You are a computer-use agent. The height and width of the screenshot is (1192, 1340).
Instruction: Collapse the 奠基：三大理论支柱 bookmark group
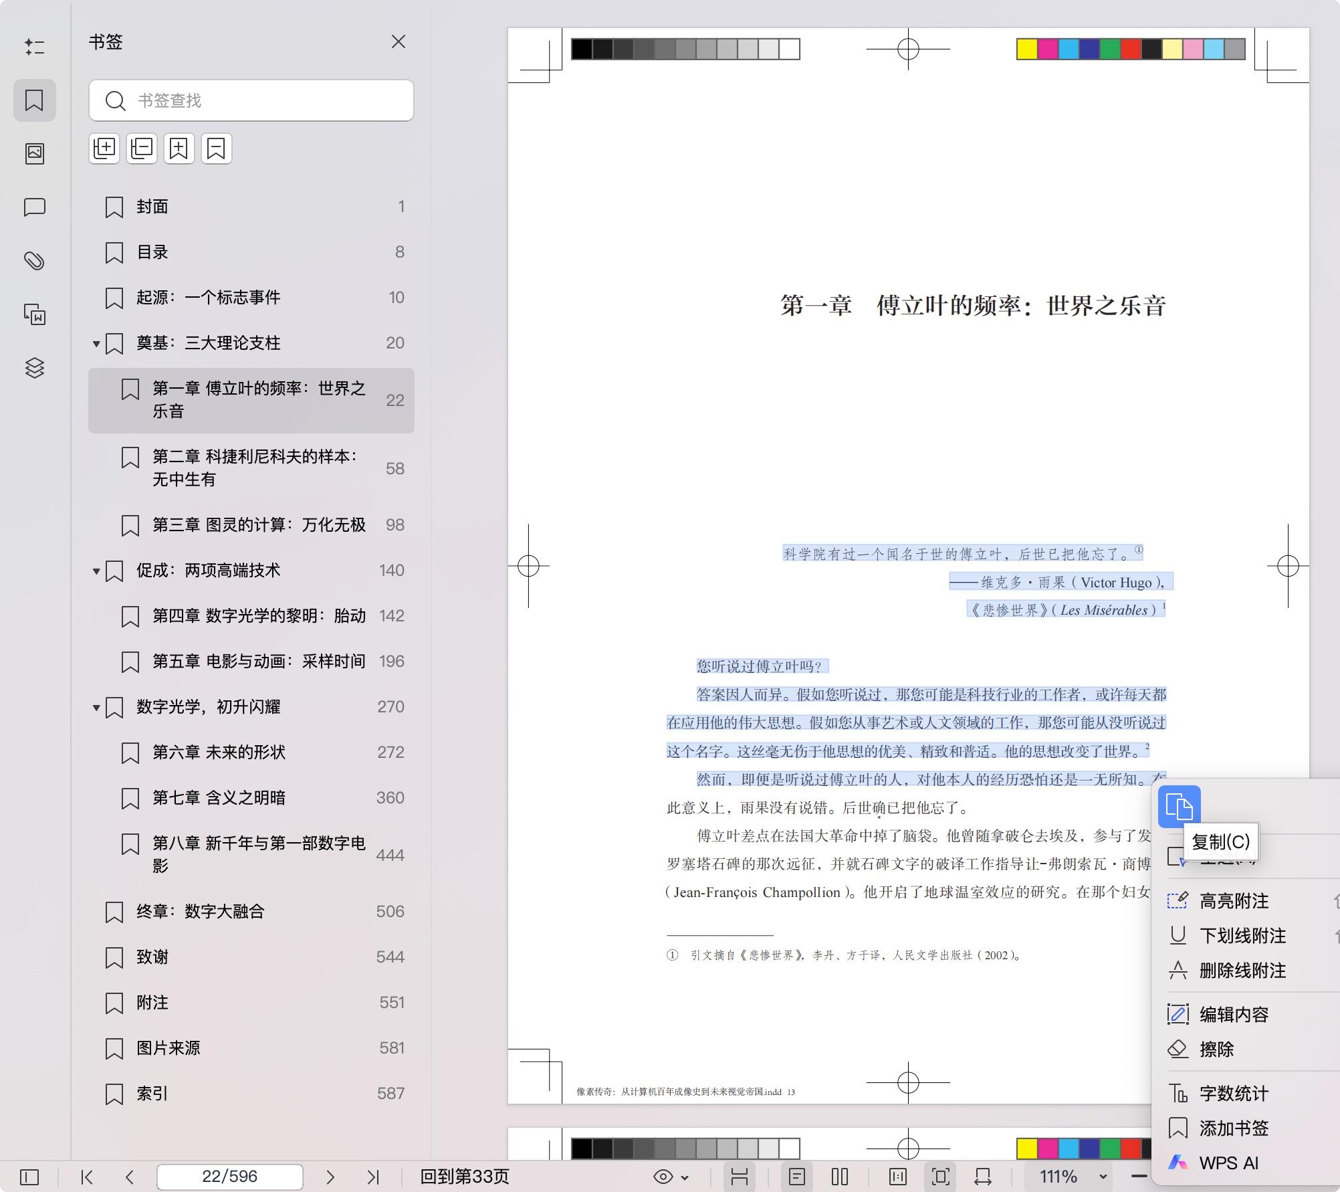[x=96, y=342]
